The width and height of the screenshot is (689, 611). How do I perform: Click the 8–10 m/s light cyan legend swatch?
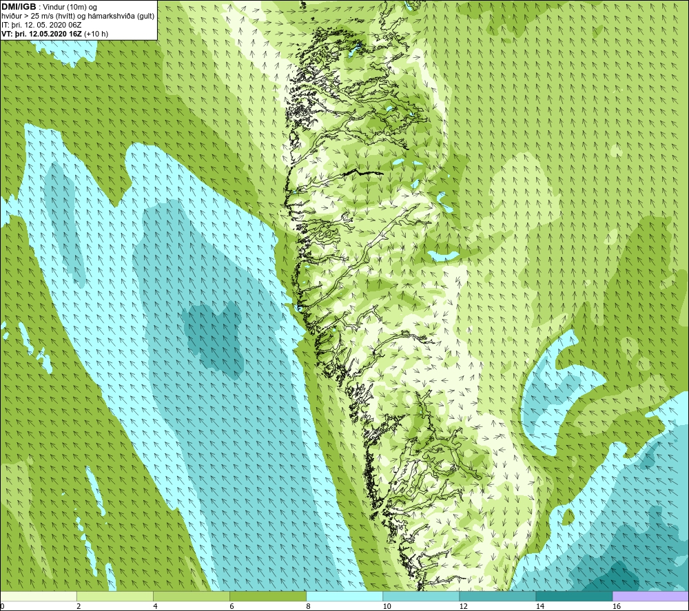(x=344, y=596)
